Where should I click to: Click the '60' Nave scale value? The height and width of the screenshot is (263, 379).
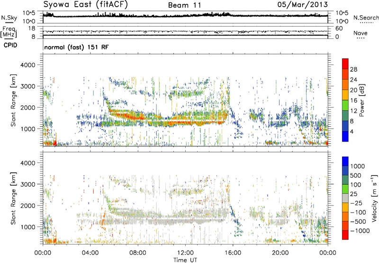(339, 28)
